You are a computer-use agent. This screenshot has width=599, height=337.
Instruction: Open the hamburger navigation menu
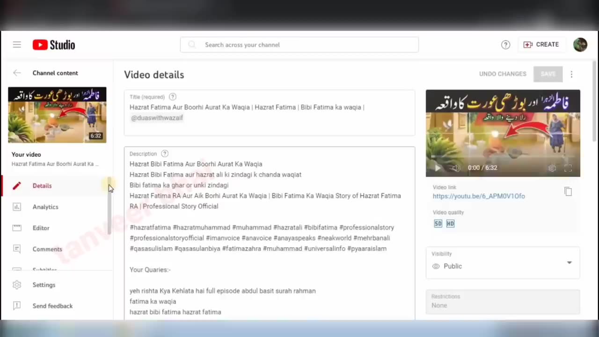(17, 44)
